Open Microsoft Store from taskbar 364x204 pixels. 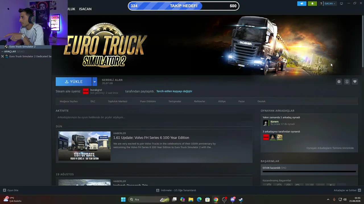[208, 199]
